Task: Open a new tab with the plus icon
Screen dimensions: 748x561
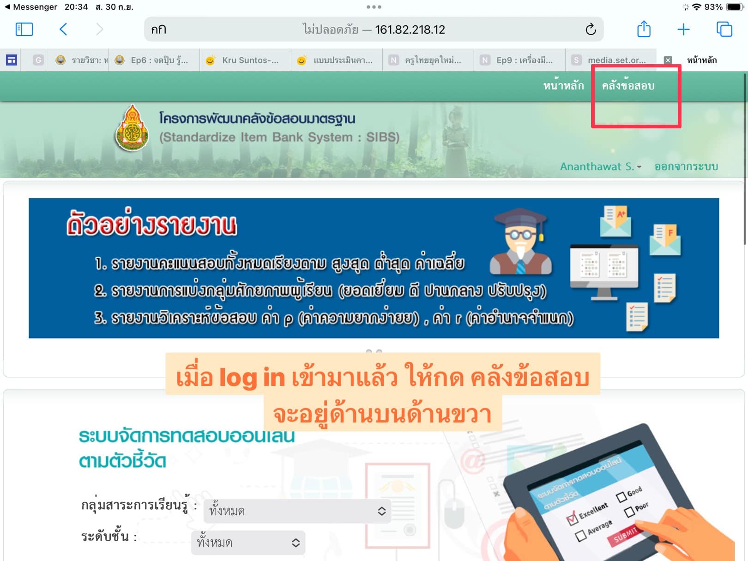Action: pyautogui.click(x=683, y=29)
